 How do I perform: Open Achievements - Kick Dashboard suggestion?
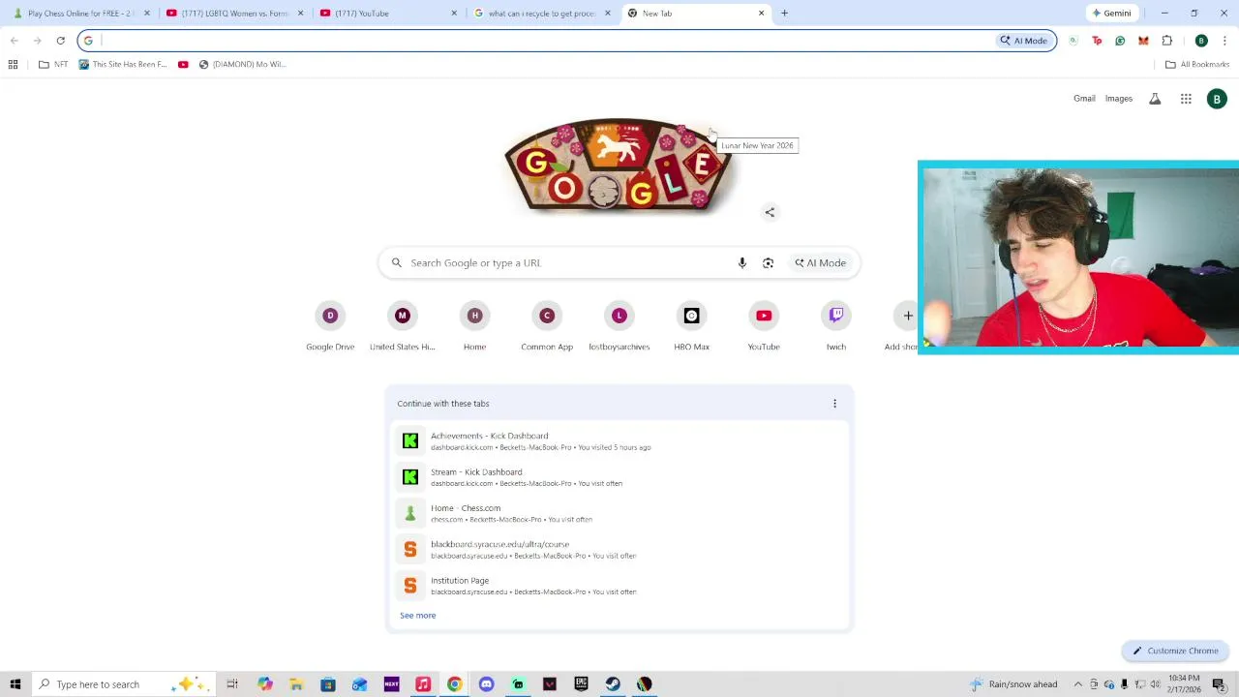619,441
